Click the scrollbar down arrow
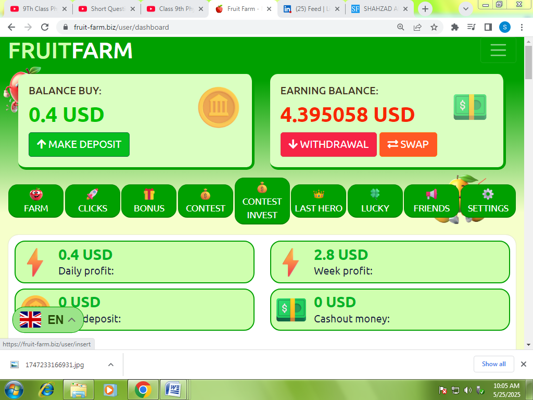 [x=528, y=345]
